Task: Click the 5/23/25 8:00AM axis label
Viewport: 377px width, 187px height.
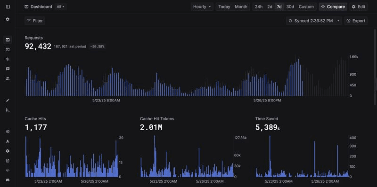Action: [x=106, y=100]
